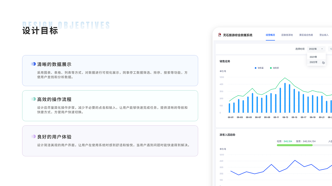Viewport: 332px width, 186px height.
Task: Click the 游客入园趋势 chart title
Action: point(227,135)
